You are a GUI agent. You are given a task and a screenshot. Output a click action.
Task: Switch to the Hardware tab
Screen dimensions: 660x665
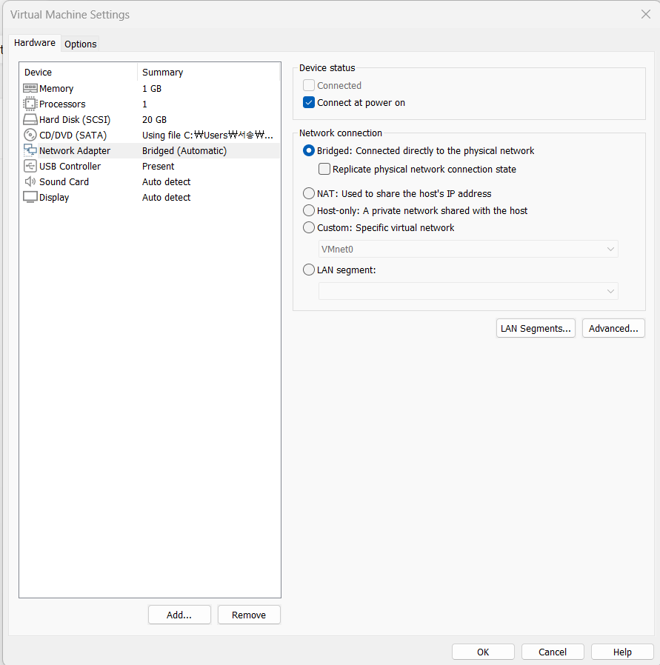click(x=34, y=43)
